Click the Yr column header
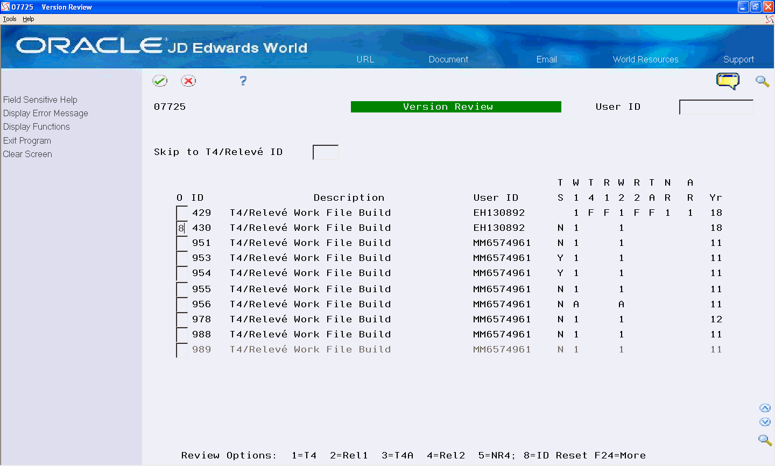The image size is (775, 466). (x=716, y=197)
